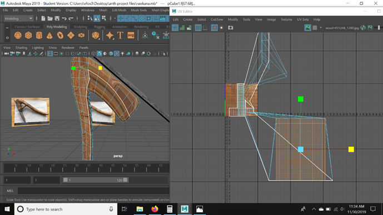Click the center pivot shelf icon
Image resolution: width=383 pixels, height=215 pixels.
pyautogui.click(x=145, y=36)
